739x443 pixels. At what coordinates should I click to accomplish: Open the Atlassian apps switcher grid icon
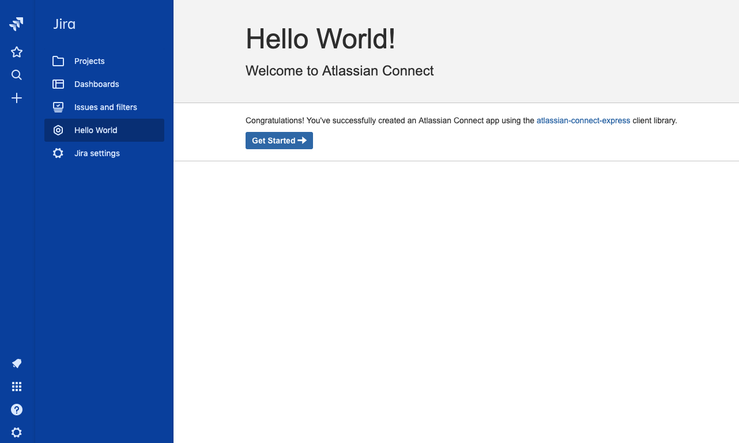tap(16, 387)
